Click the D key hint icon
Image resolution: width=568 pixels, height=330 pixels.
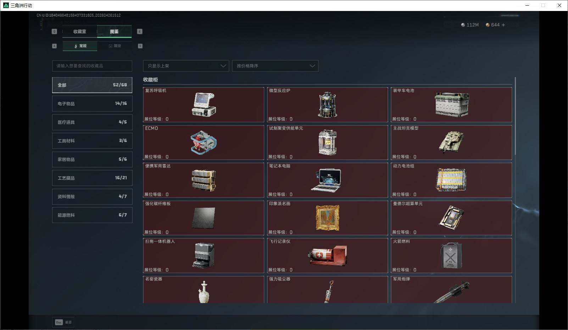pos(140,46)
